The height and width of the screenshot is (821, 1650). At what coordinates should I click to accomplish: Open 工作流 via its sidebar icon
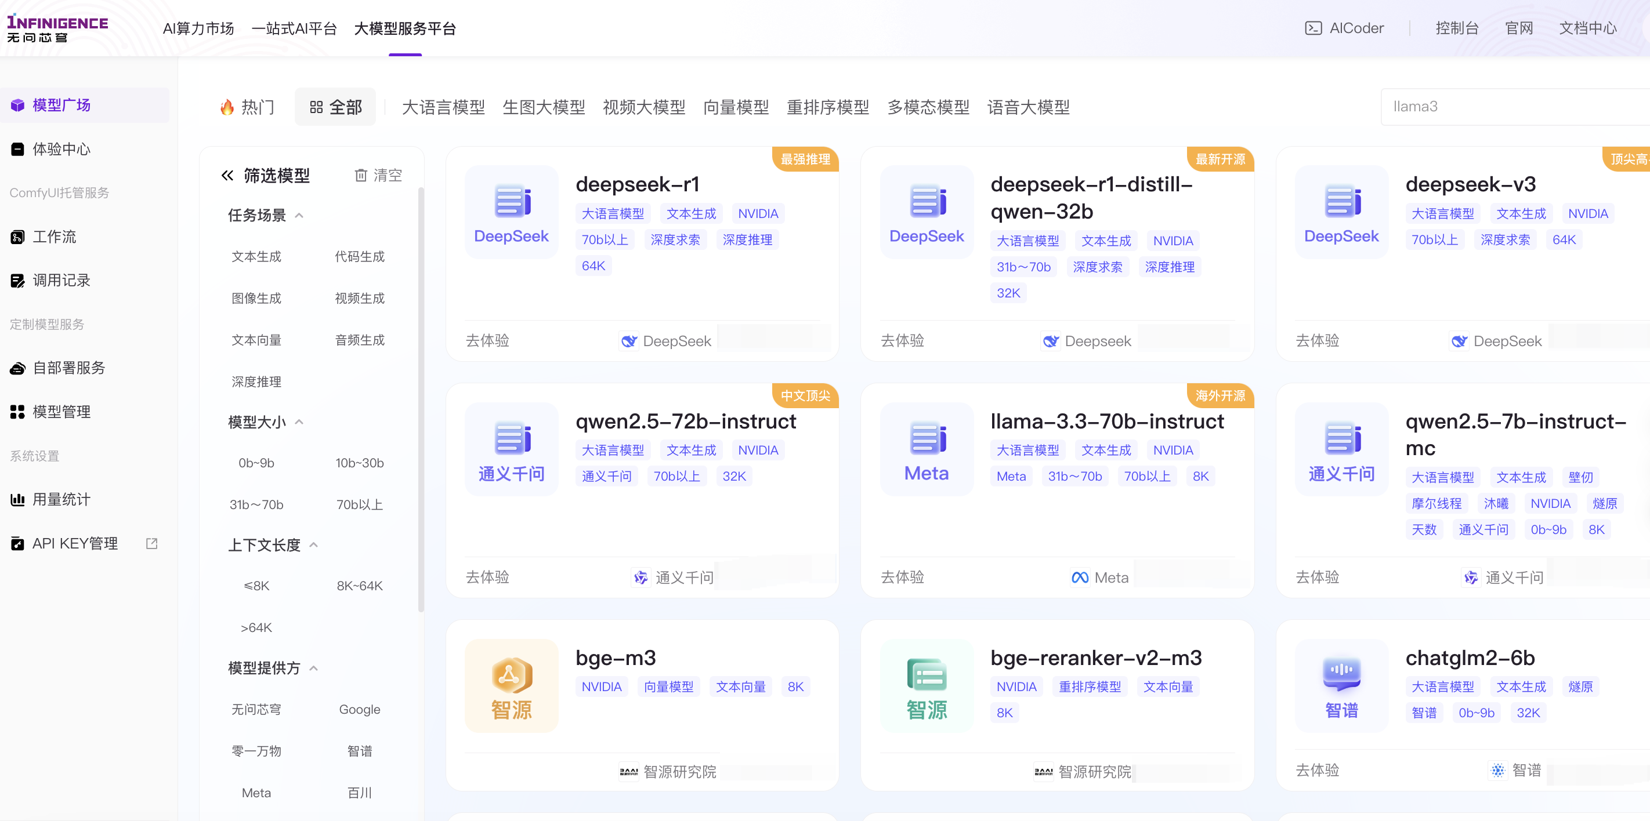pos(17,237)
